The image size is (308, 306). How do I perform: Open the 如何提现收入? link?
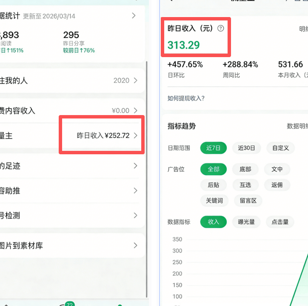pyautogui.click(x=186, y=98)
